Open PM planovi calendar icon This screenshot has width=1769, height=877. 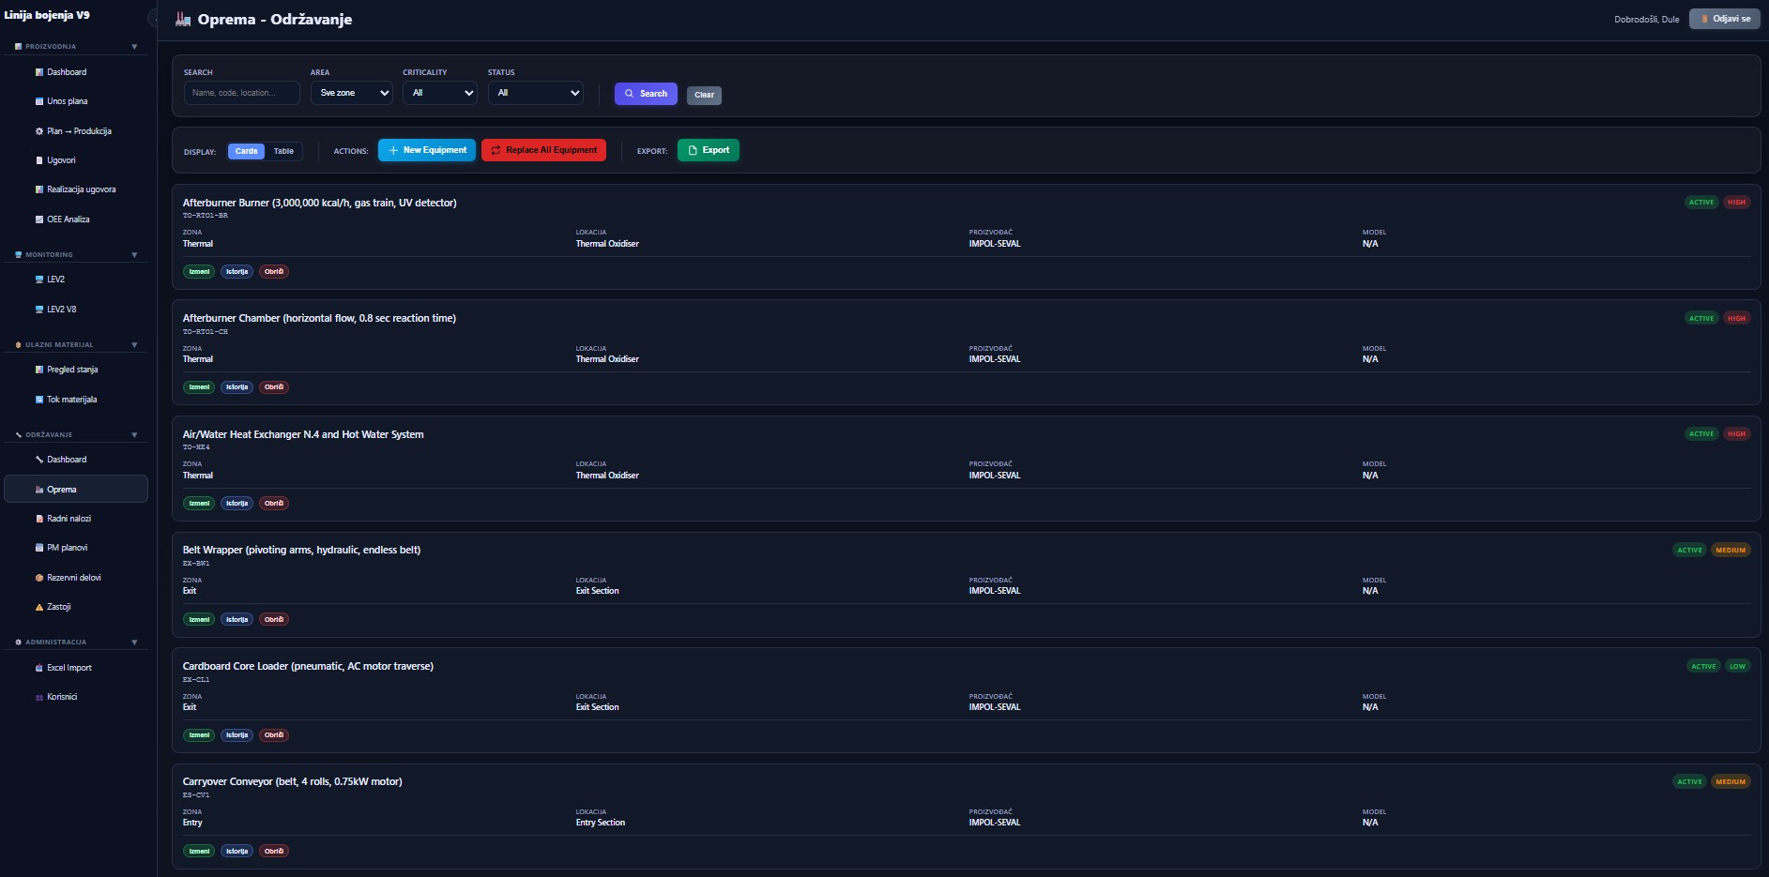coord(39,548)
